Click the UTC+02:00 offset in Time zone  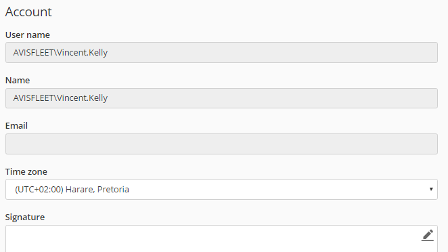(39, 190)
